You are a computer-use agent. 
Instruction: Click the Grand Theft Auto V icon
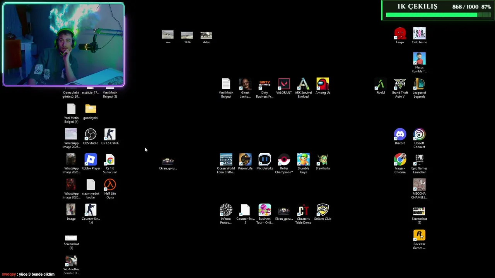(400, 84)
